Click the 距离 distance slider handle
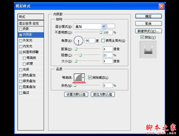The width and height of the screenshot is (179, 136). click(x=76, y=49)
